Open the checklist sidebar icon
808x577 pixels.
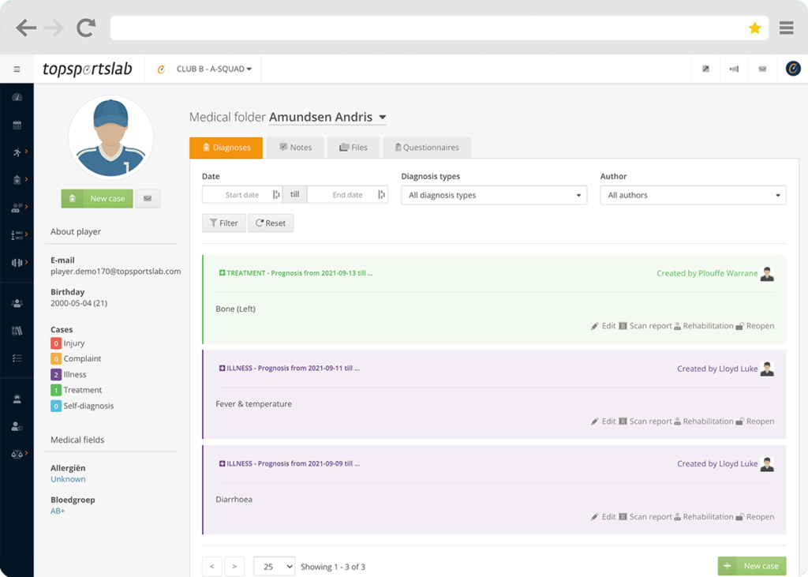[x=17, y=358]
